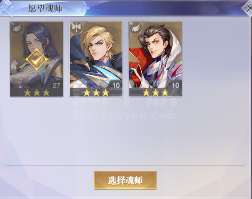Click star rating bar on red-caped hero card
The height and width of the screenshot is (199, 252).
coord(155,92)
